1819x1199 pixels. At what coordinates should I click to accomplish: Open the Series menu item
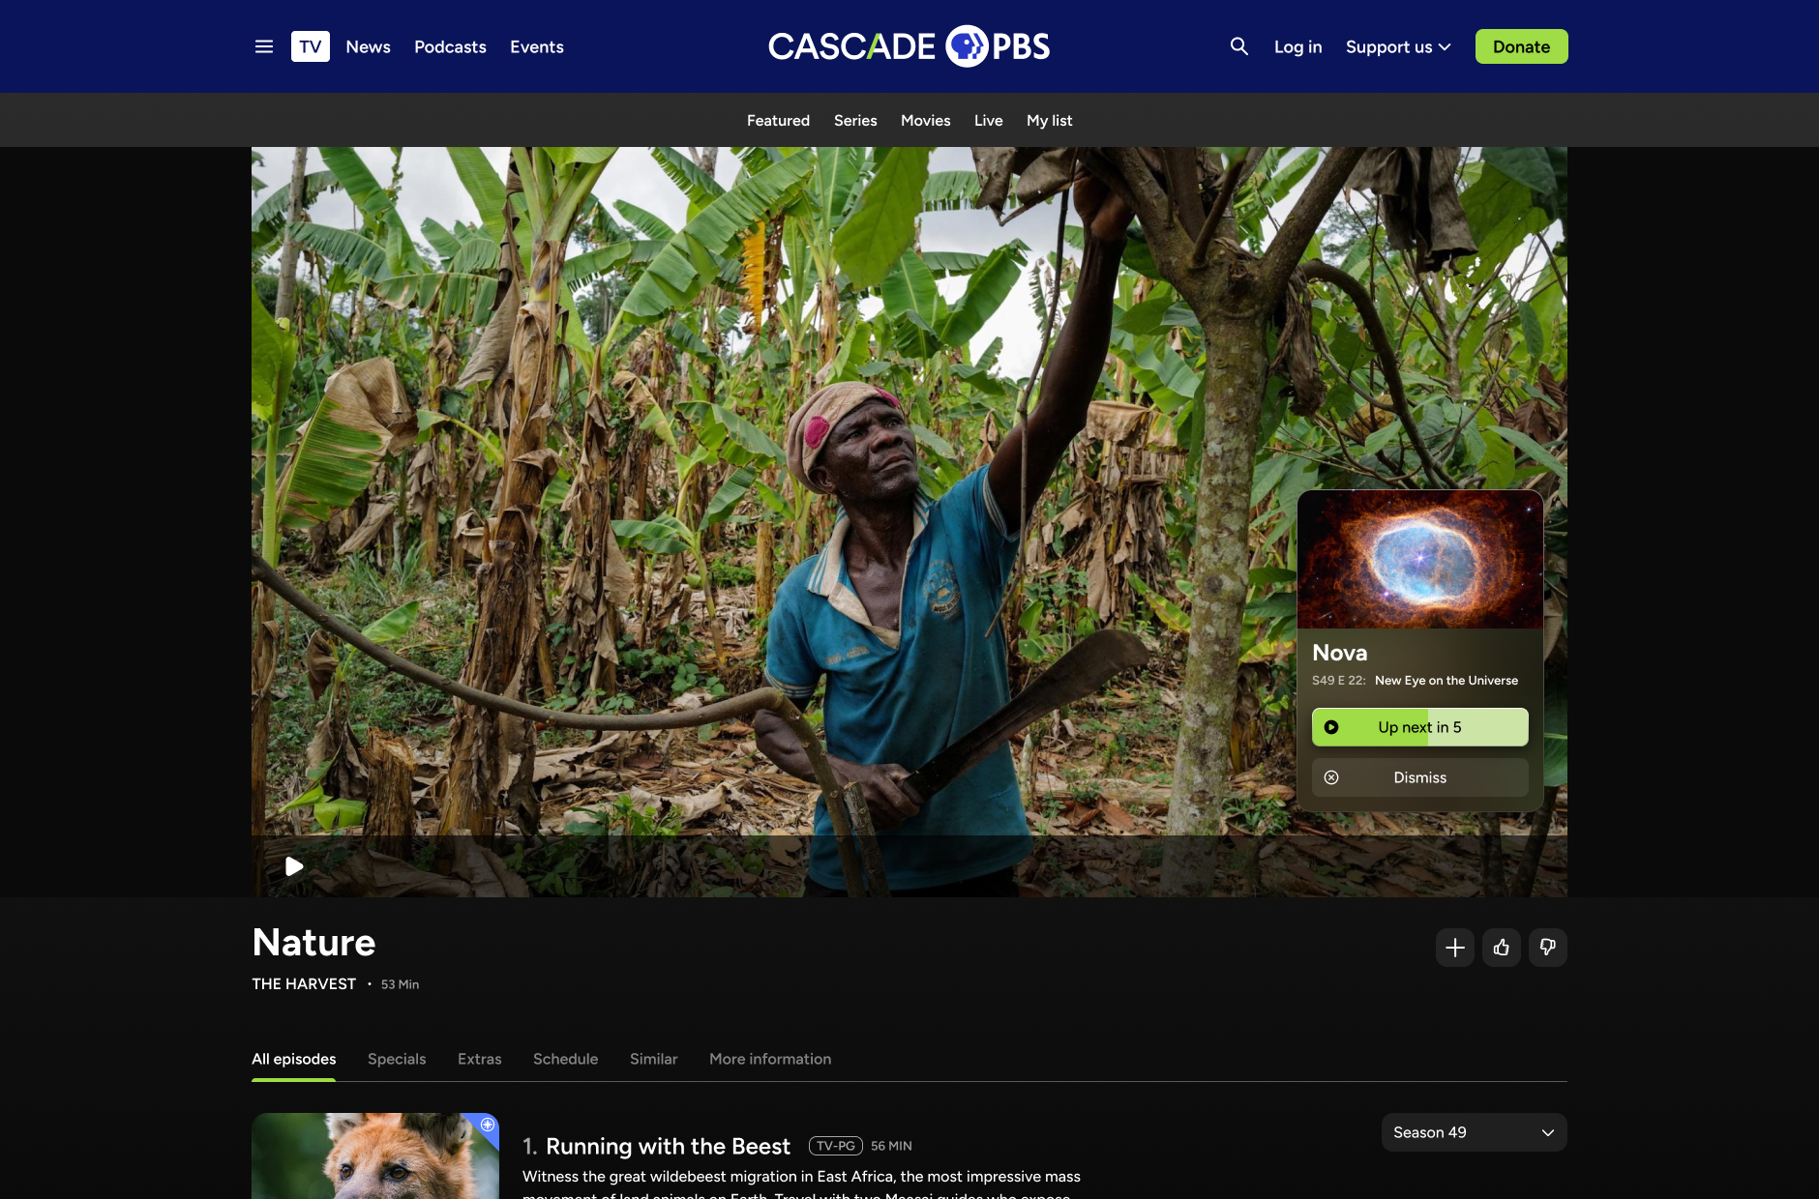pyautogui.click(x=855, y=120)
